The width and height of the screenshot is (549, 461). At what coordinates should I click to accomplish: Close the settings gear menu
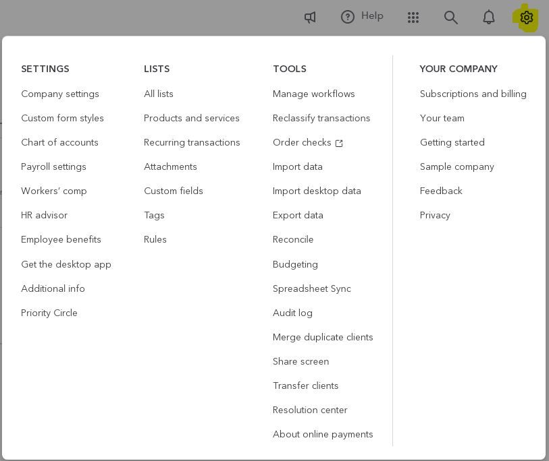527,18
